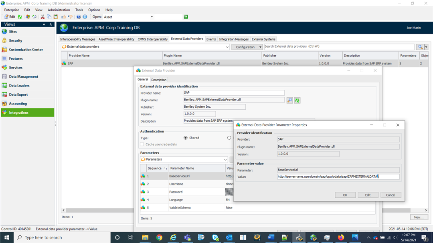Image resolution: width=433 pixels, height=243 pixels.
Task: Open Customization Center view
Action: [x=28, y=50]
